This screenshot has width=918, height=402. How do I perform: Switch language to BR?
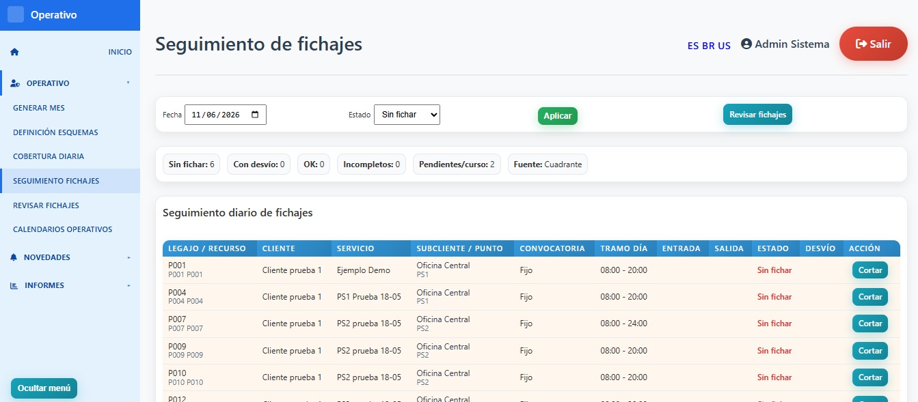tap(708, 46)
